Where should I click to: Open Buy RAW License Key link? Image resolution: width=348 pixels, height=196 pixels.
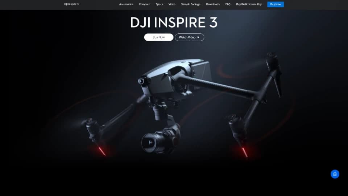click(249, 4)
